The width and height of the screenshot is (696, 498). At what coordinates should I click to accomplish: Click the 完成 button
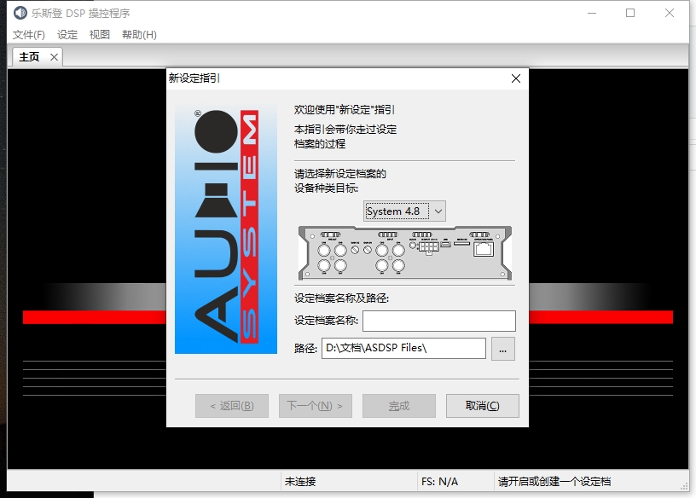(x=399, y=406)
